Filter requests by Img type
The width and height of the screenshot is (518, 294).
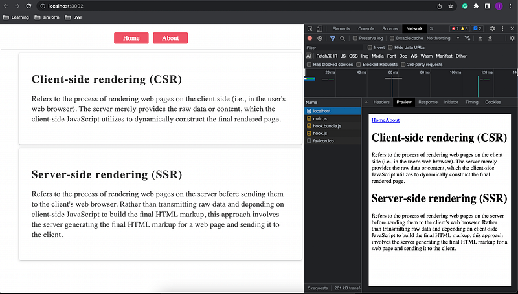365,56
